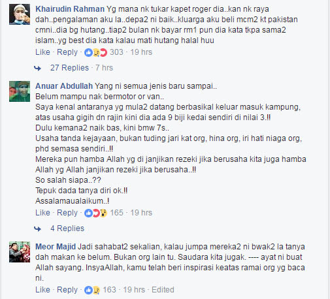Click the wow emoji reaction on Anuar's comment
330x299 pixels.
tap(103, 213)
